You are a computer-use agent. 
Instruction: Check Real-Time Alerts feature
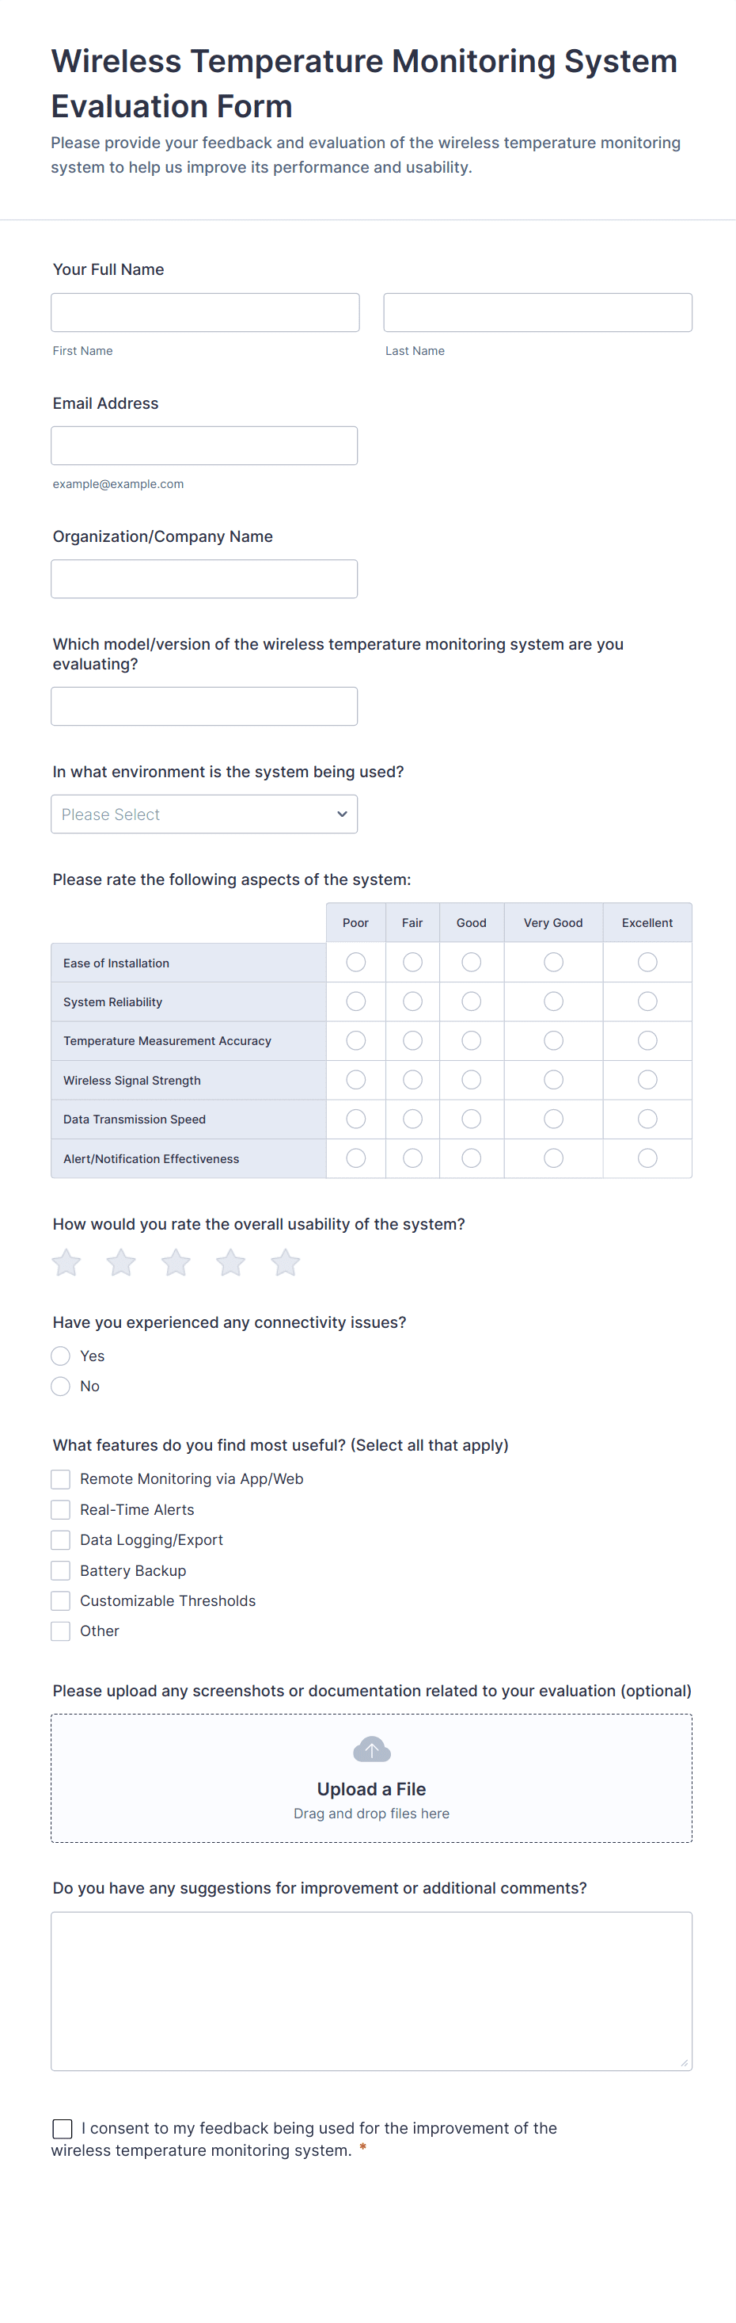pos(60,1509)
